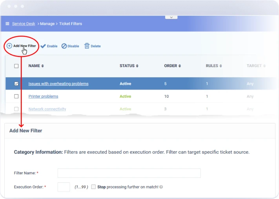Image resolution: width=279 pixels, height=199 pixels.
Task: Toggle the select-all checkbox in table header
Action: pyautogui.click(x=16, y=66)
